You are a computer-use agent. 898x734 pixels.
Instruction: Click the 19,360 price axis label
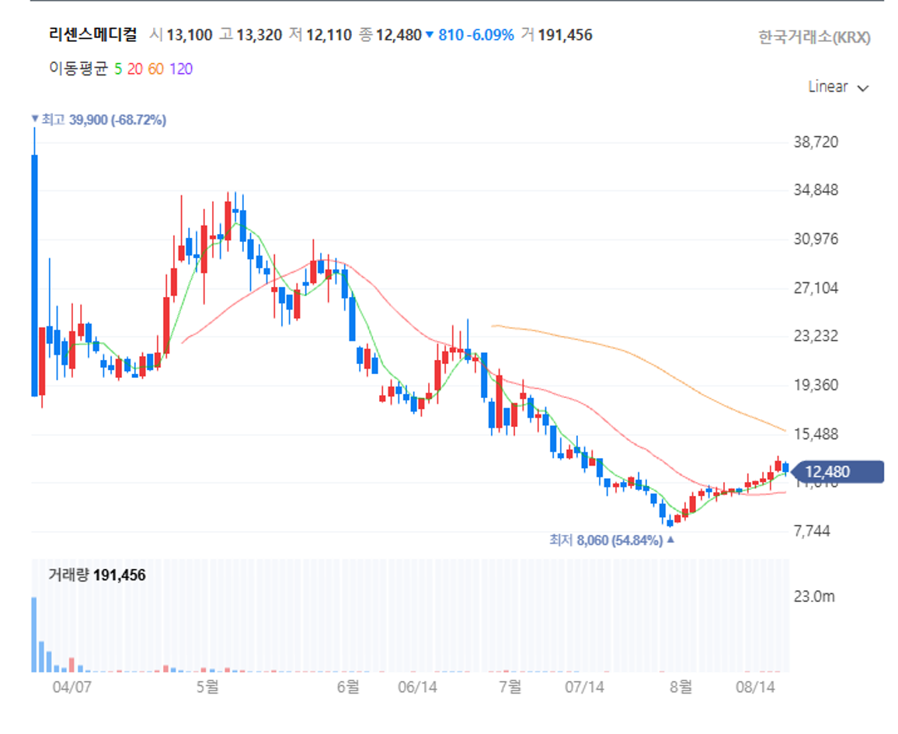(816, 385)
